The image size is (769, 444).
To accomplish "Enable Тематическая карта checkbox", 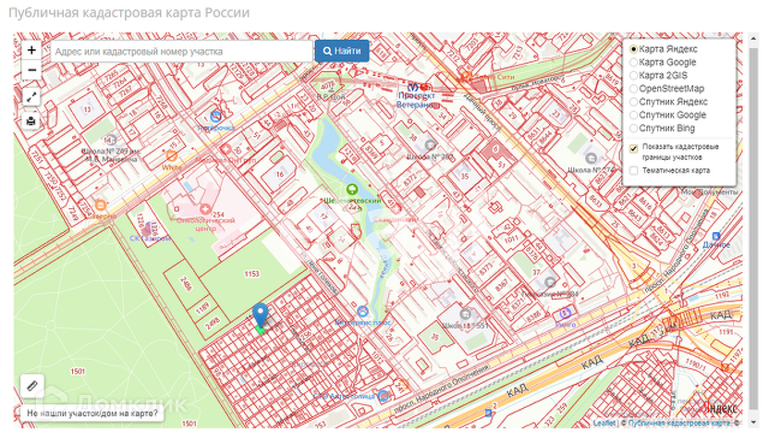I will pos(634,171).
